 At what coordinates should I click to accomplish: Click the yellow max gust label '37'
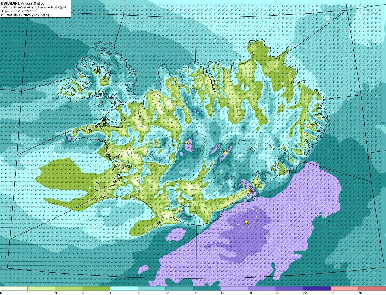[248, 191]
